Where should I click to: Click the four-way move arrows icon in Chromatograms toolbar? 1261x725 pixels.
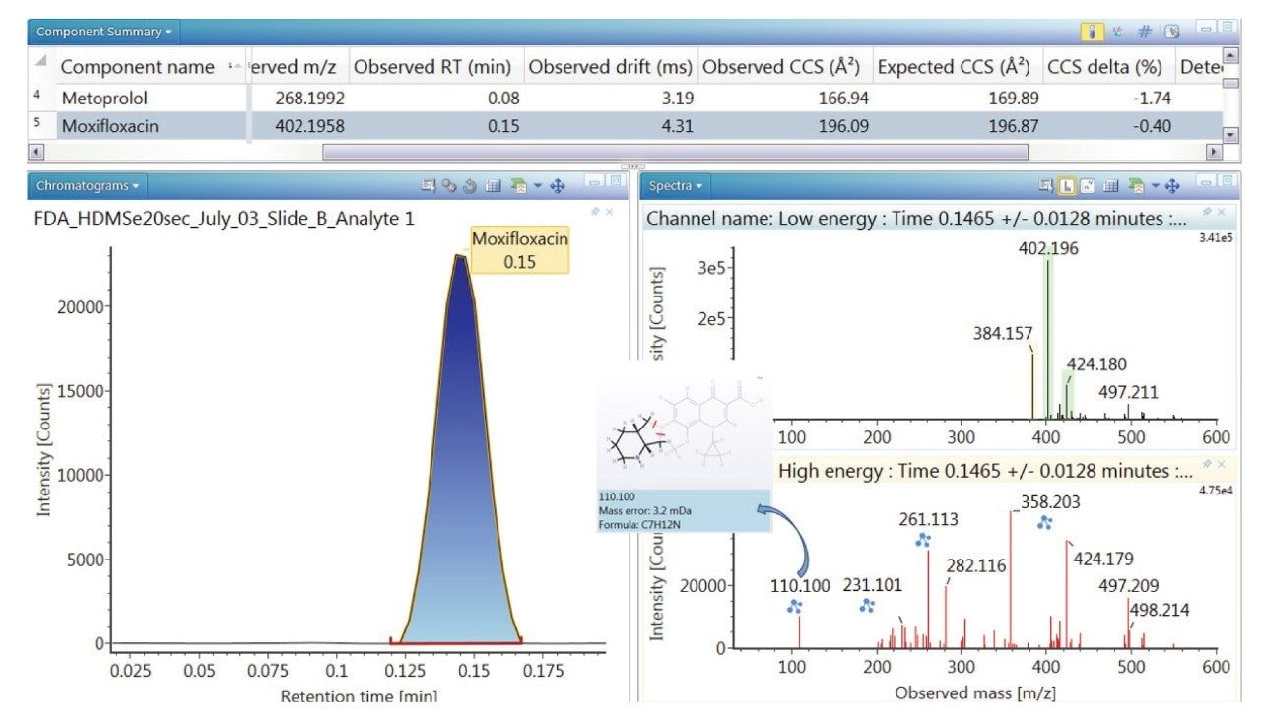click(557, 185)
